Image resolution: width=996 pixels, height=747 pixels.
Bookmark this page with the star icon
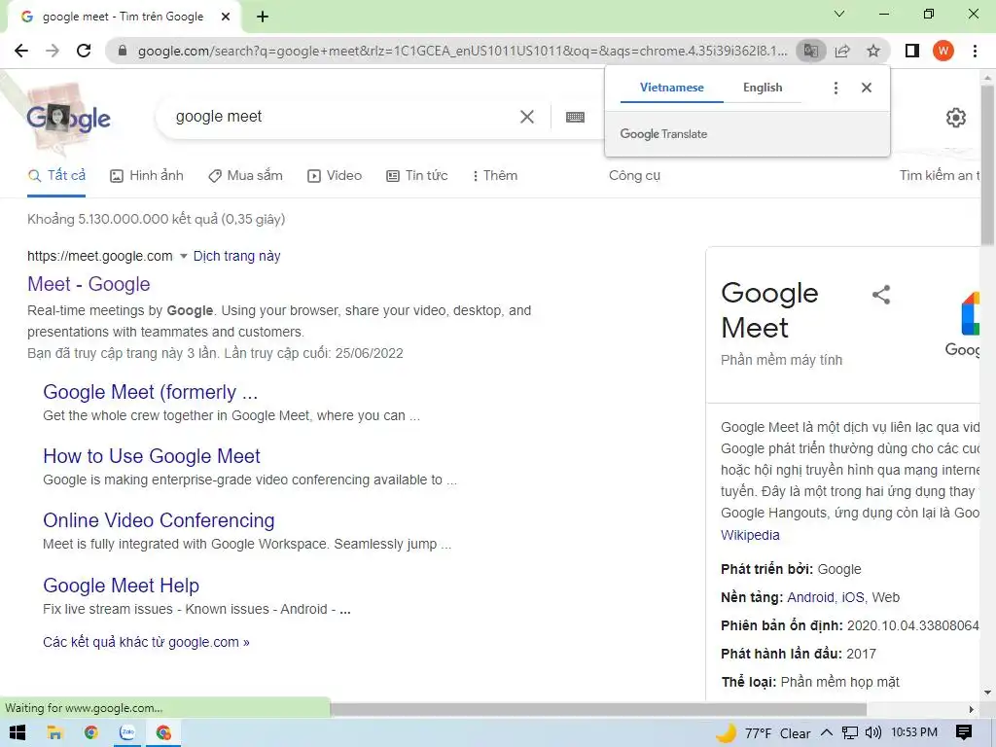click(873, 51)
